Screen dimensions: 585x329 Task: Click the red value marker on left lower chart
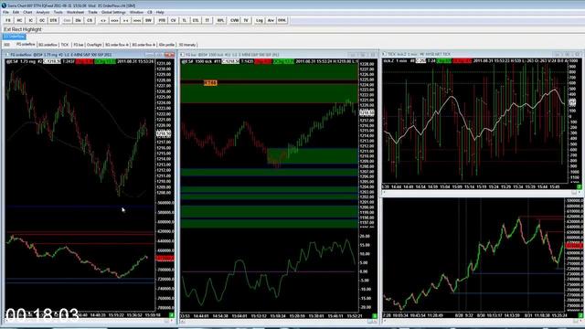coord(165,258)
